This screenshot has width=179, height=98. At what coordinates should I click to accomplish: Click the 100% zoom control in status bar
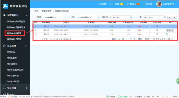(174, 97)
